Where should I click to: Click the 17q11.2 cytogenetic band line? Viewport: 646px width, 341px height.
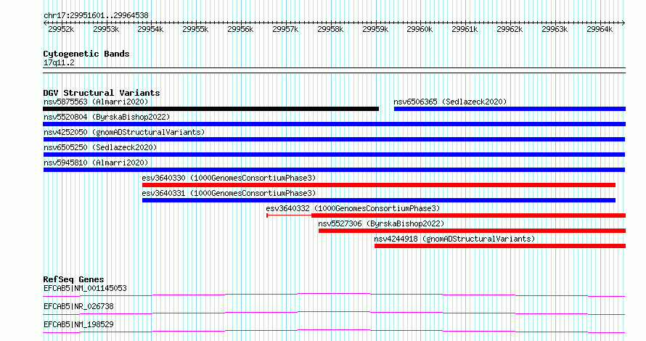[x=334, y=70]
